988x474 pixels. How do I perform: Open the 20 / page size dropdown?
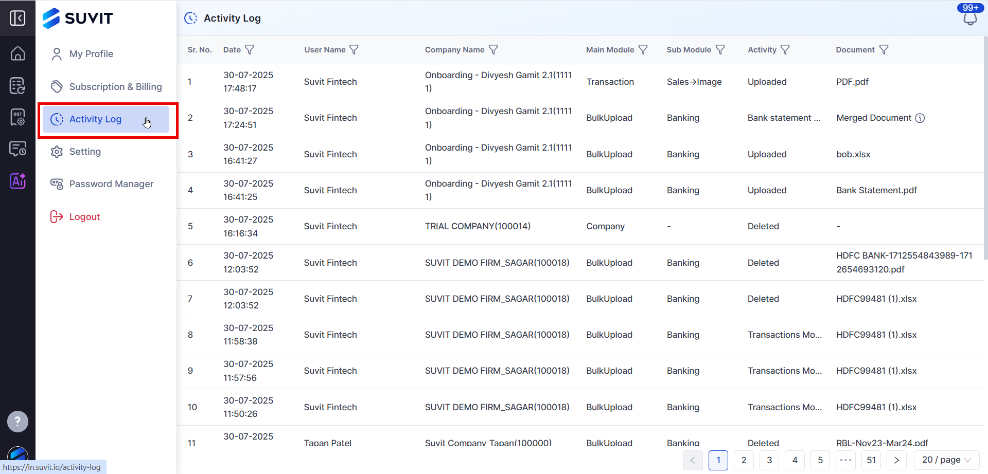point(946,460)
